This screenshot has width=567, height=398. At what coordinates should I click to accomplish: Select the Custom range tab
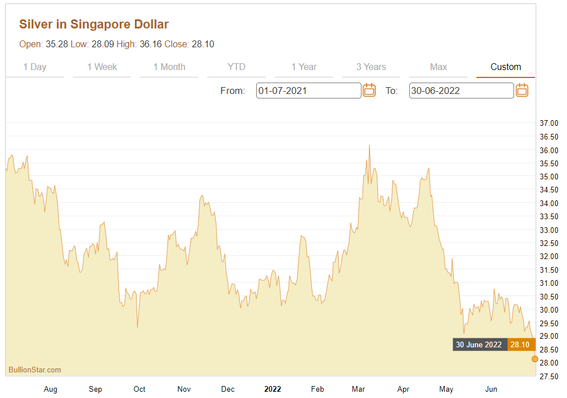click(x=506, y=67)
